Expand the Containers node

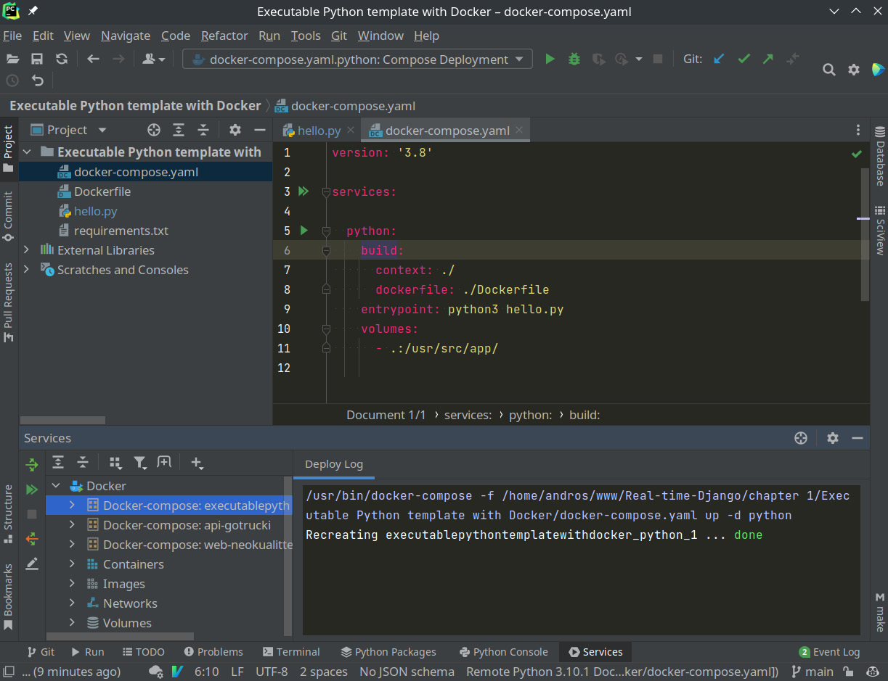(72, 564)
